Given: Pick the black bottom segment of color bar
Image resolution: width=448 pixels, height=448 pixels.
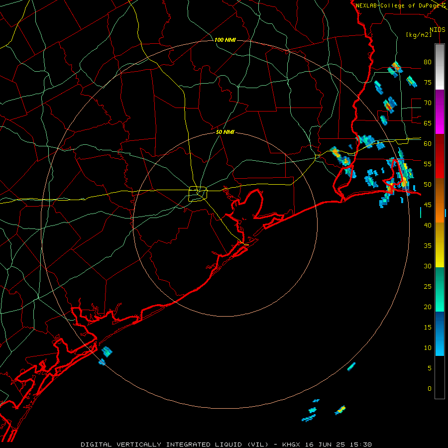Looking at the screenshot, I should coord(440,377).
